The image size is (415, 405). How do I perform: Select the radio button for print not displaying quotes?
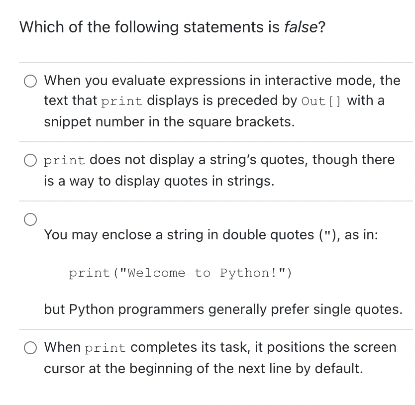click(30, 160)
